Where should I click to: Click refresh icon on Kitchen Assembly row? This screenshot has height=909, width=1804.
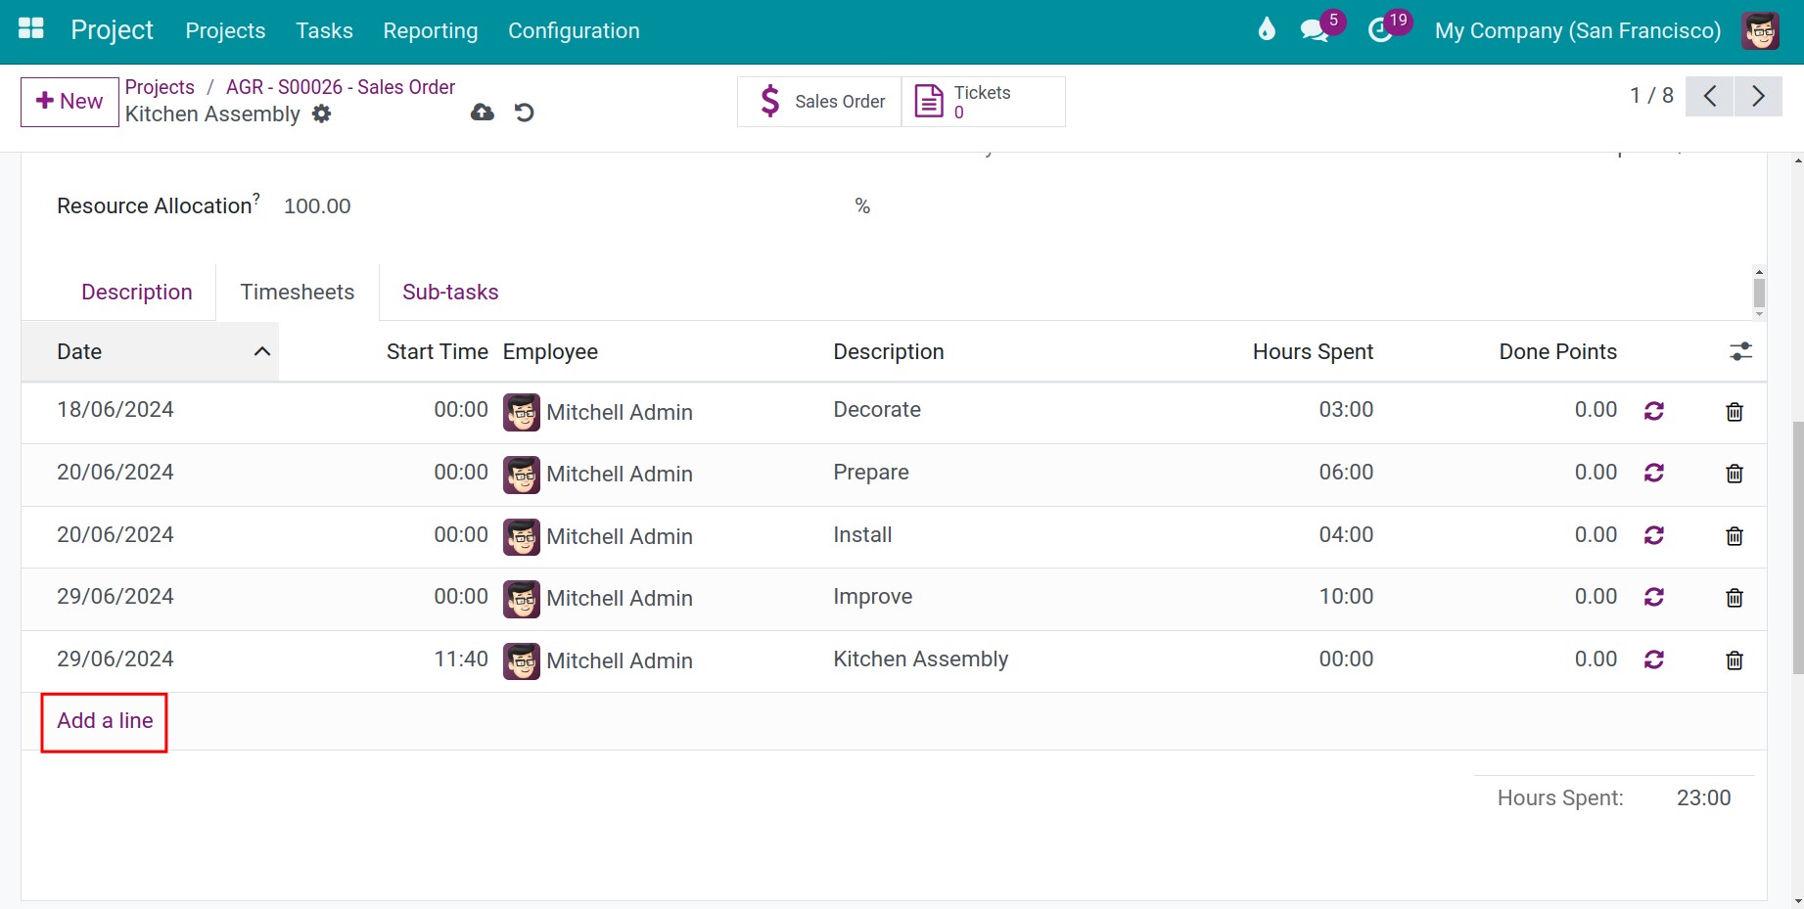pos(1654,660)
